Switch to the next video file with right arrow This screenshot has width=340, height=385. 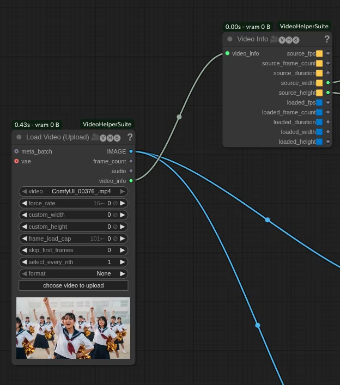[122, 191]
